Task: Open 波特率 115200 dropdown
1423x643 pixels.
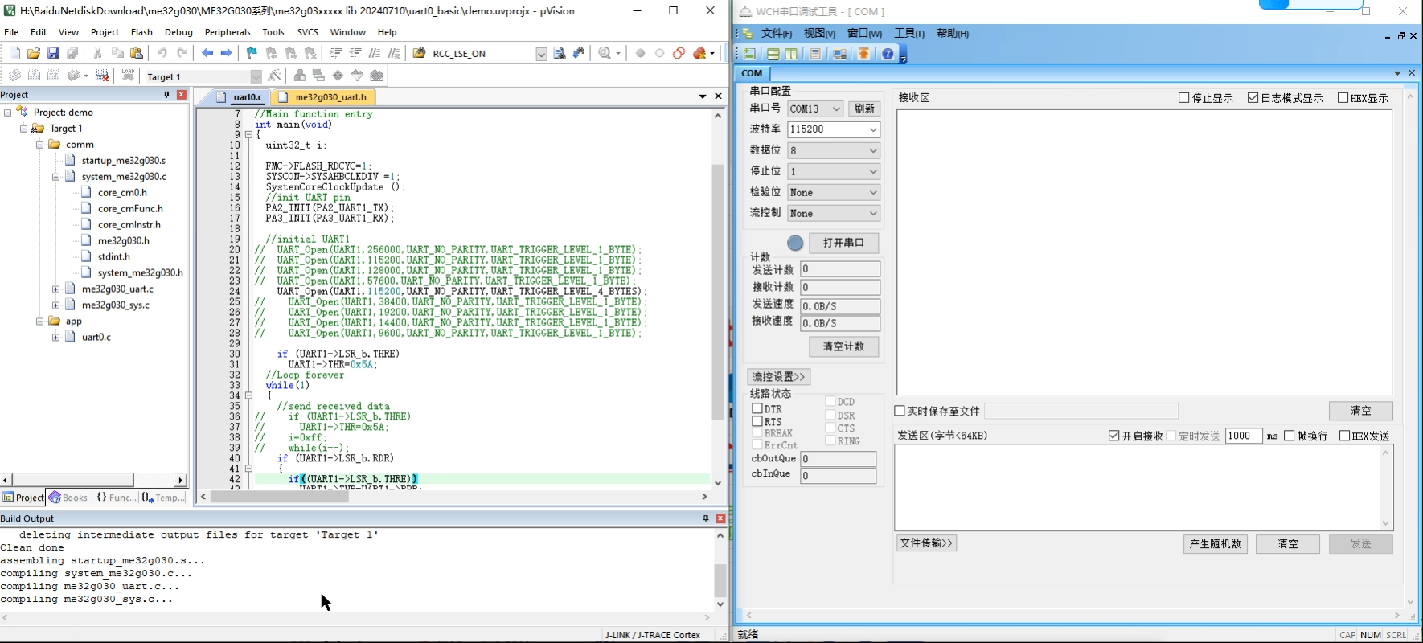Action: click(x=873, y=129)
